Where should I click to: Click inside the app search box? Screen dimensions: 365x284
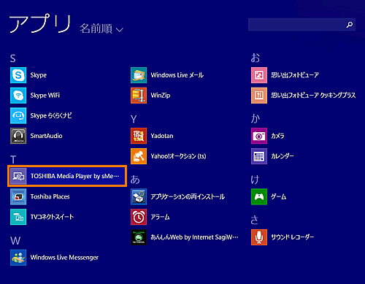click(x=301, y=25)
